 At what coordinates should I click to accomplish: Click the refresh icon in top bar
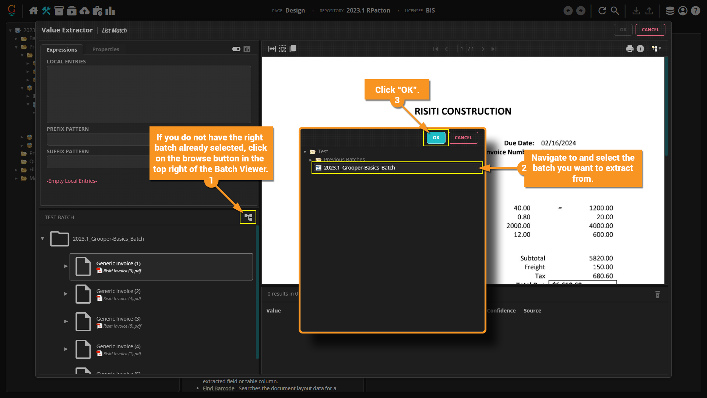602,11
